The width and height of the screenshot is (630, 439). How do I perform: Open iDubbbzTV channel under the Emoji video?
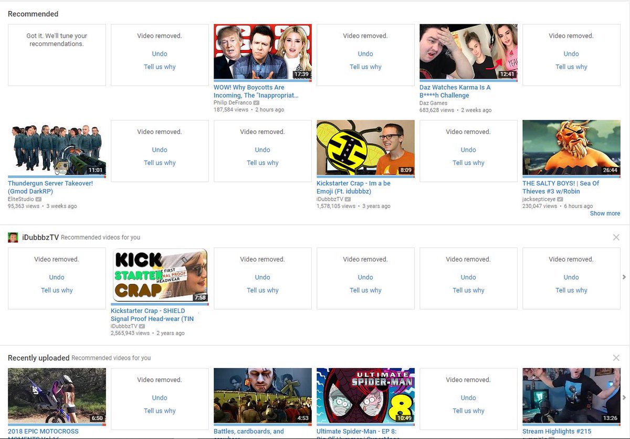coord(330,199)
